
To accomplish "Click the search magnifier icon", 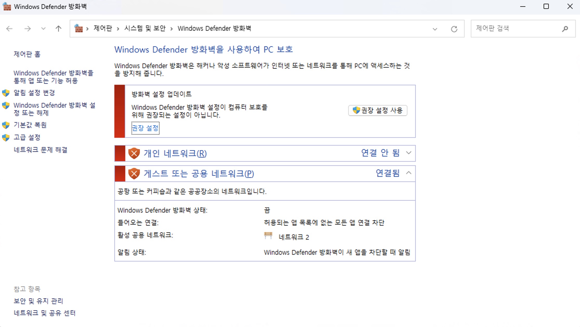I will click(x=565, y=29).
